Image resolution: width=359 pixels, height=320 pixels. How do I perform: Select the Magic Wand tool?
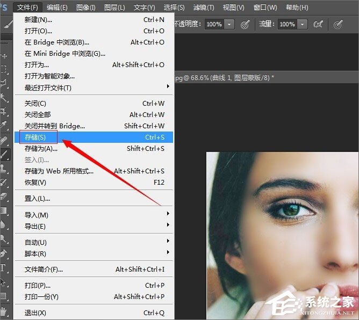4,97
